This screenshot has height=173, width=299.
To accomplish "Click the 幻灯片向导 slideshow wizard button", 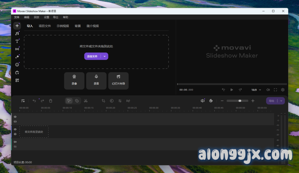I will pos(118,81).
